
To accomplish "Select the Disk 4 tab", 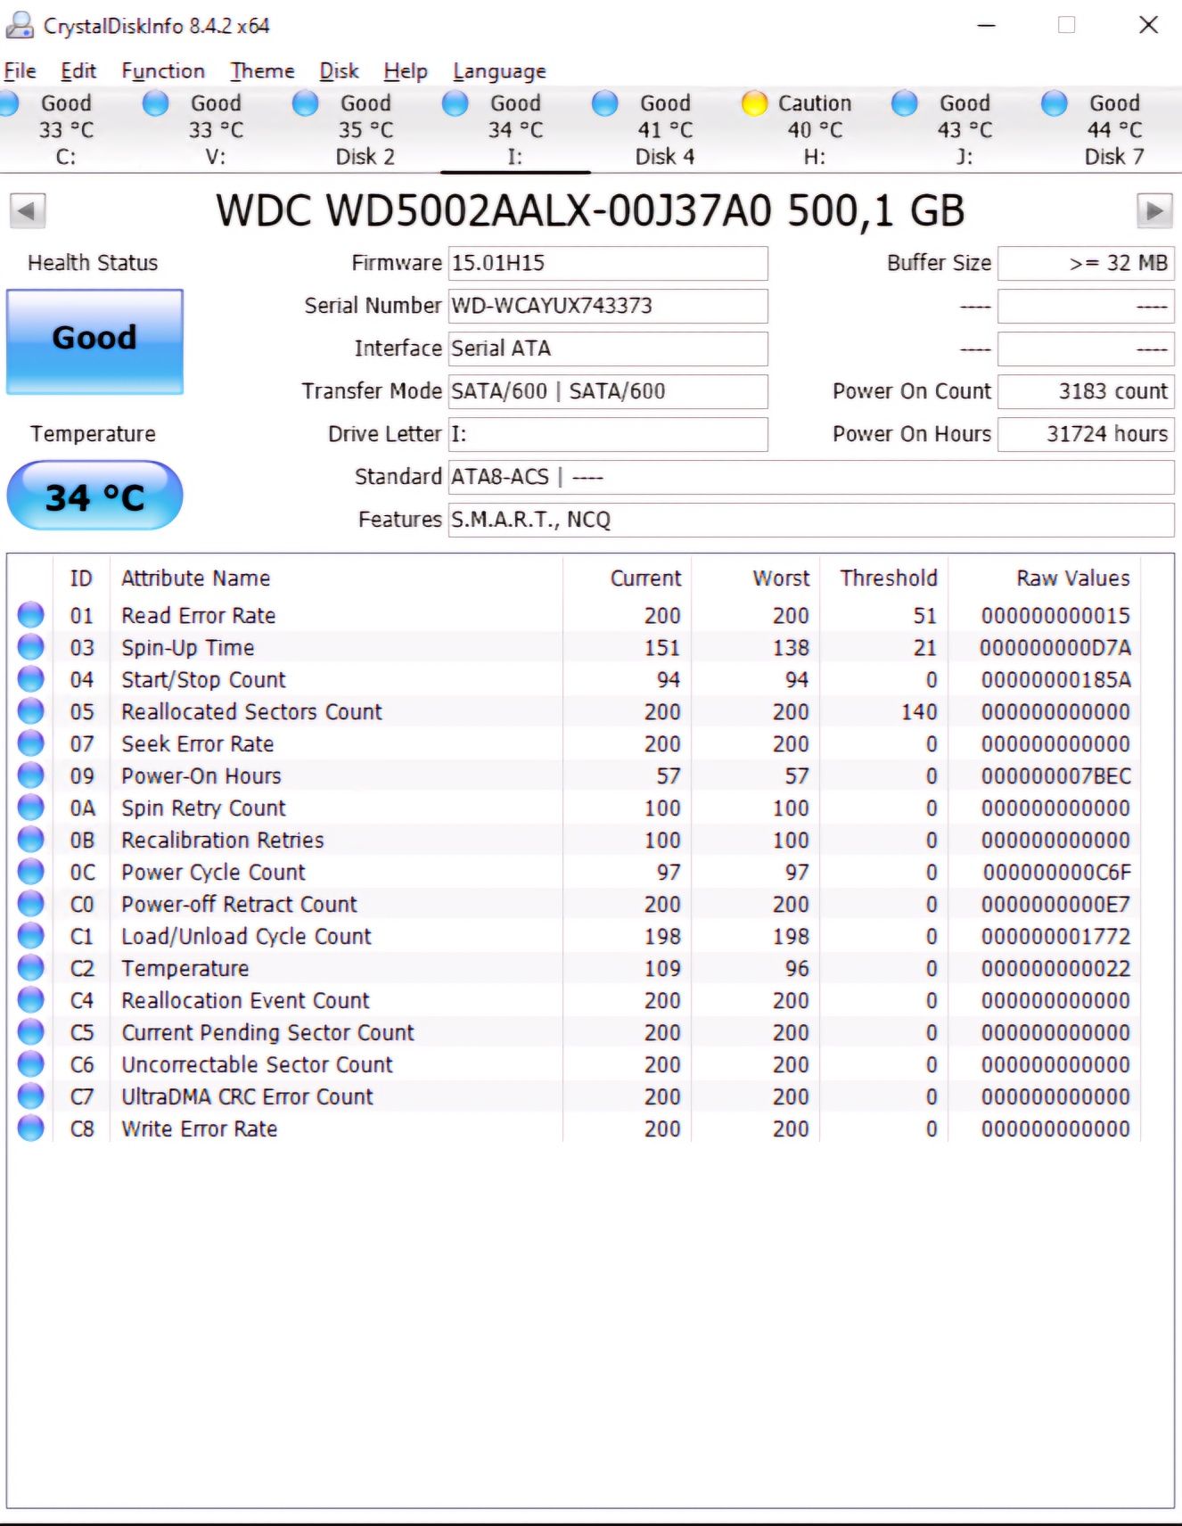I will tap(665, 130).
